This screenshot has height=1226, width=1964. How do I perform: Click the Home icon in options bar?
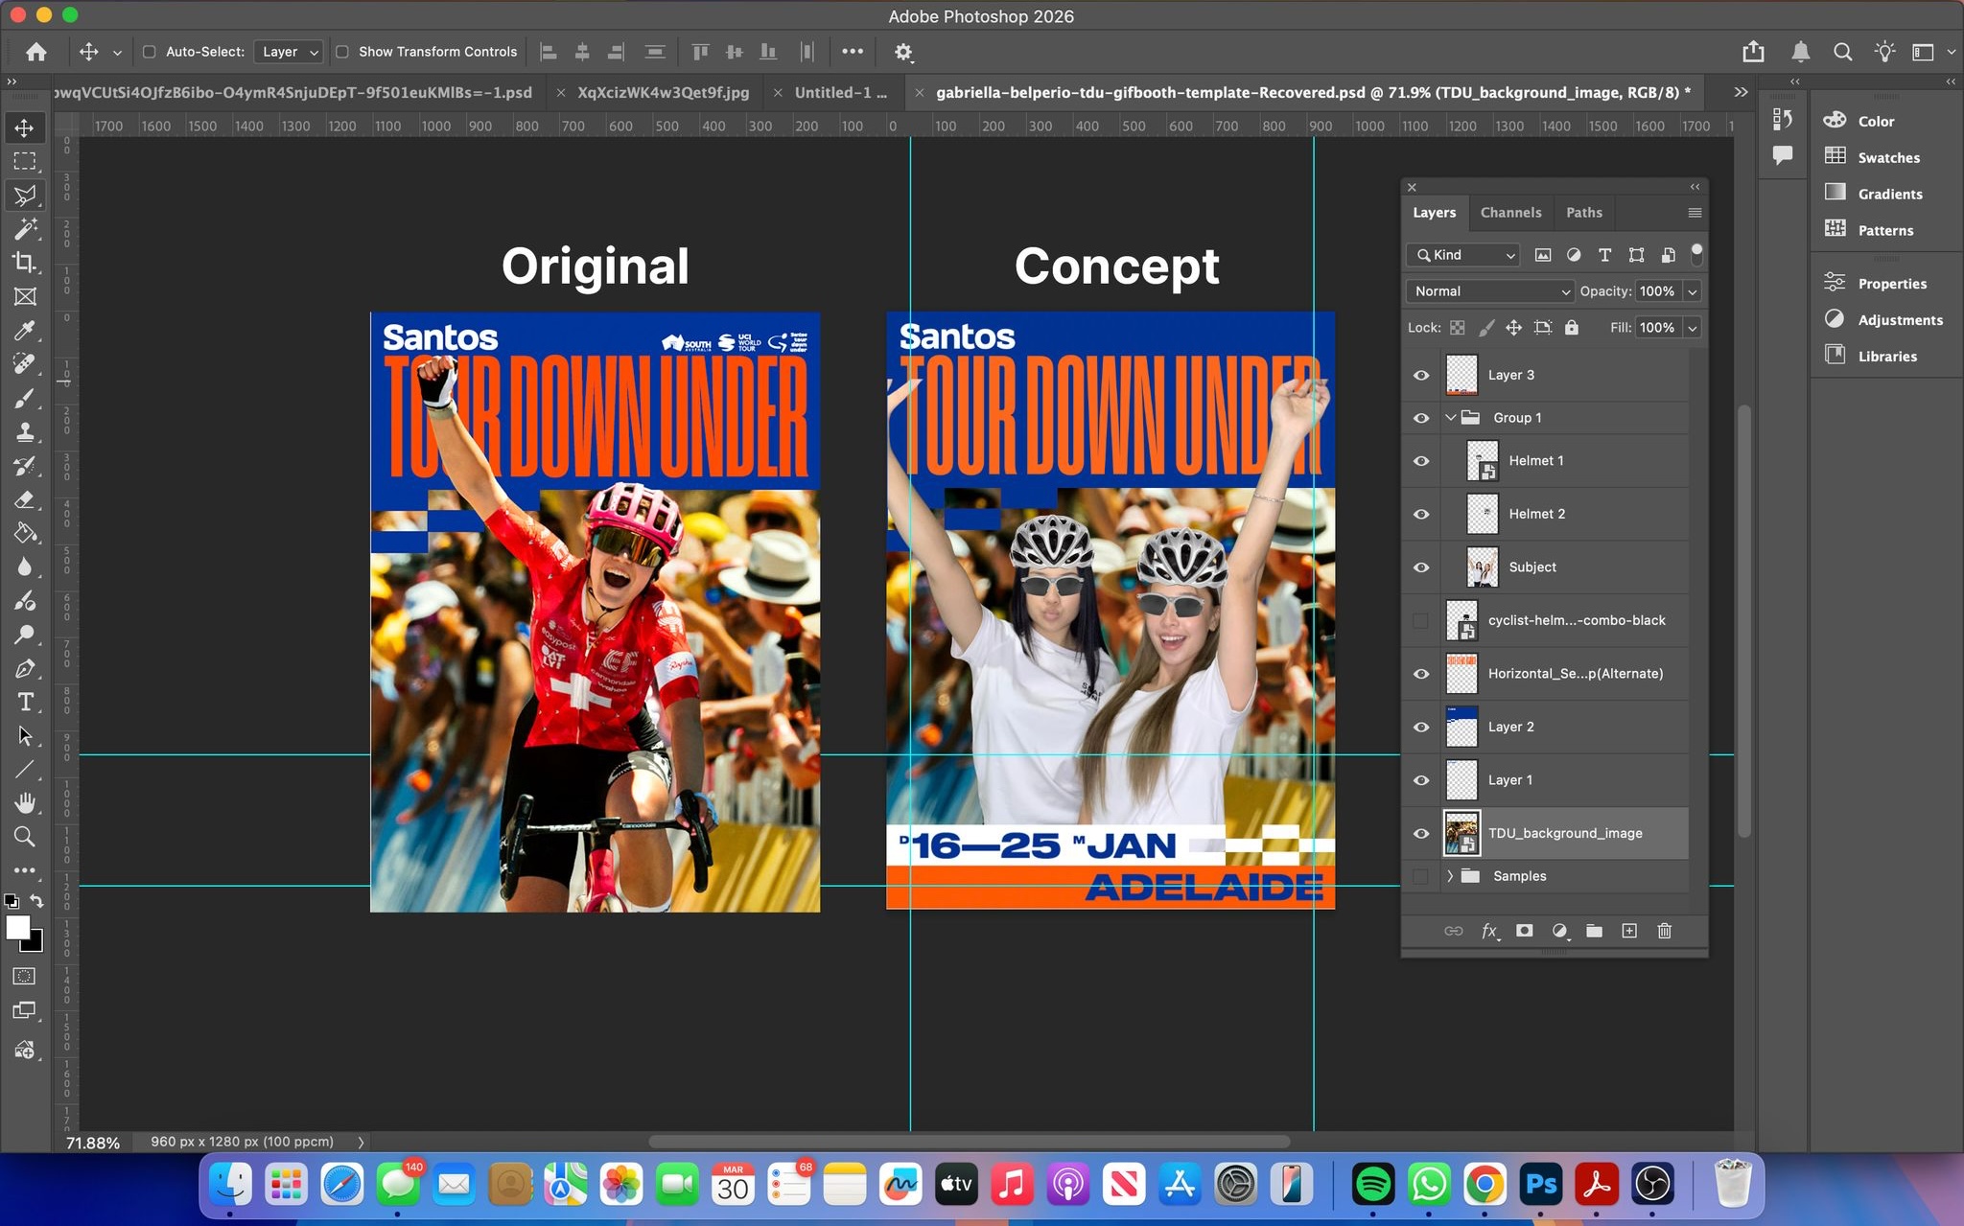(x=36, y=52)
